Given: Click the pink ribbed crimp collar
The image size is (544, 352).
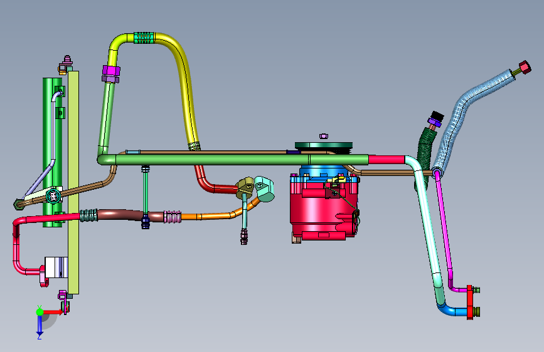Looking at the screenshot, I should pos(172,217).
